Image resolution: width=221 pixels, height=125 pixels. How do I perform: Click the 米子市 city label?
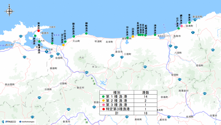49,49
